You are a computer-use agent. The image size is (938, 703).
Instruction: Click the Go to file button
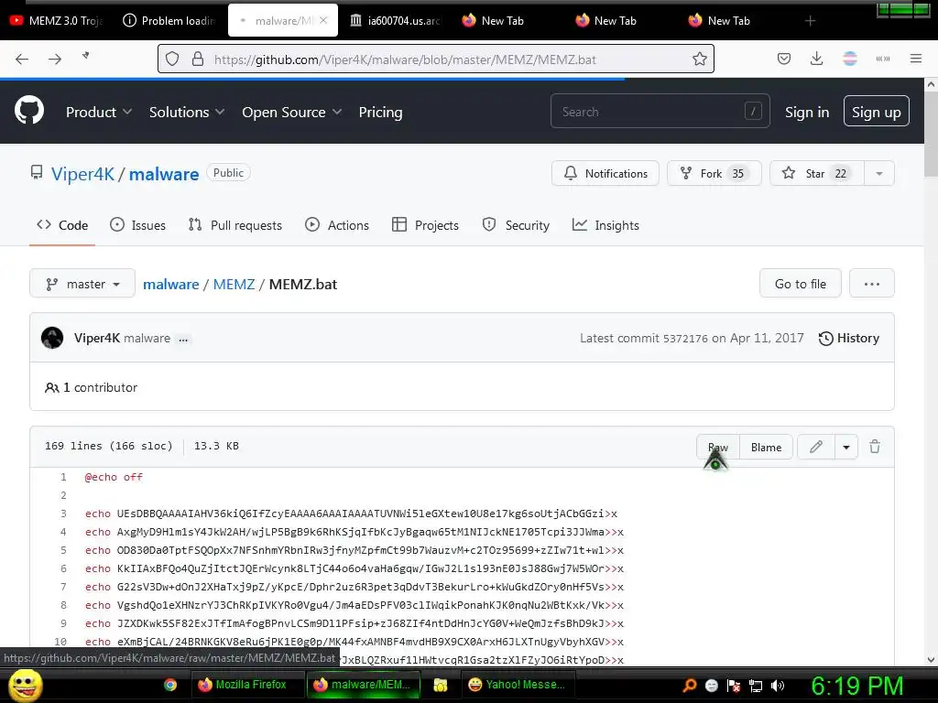point(801,284)
